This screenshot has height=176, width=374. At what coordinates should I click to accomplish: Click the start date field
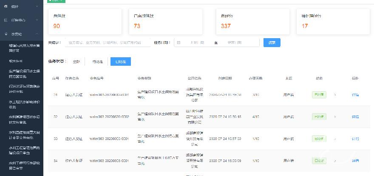[x=197, y=43]
